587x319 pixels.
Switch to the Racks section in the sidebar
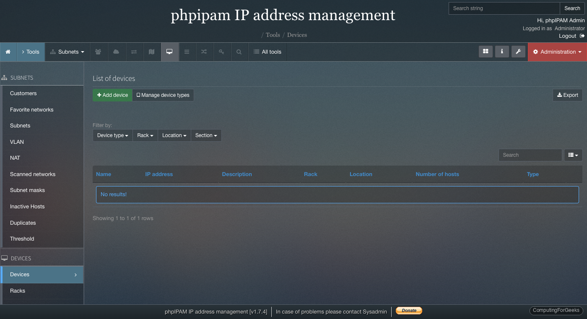click(x=17, y=290)
